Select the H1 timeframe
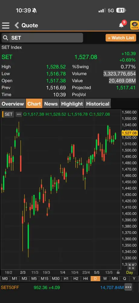 pyautogui.click(x=66, y=279)
